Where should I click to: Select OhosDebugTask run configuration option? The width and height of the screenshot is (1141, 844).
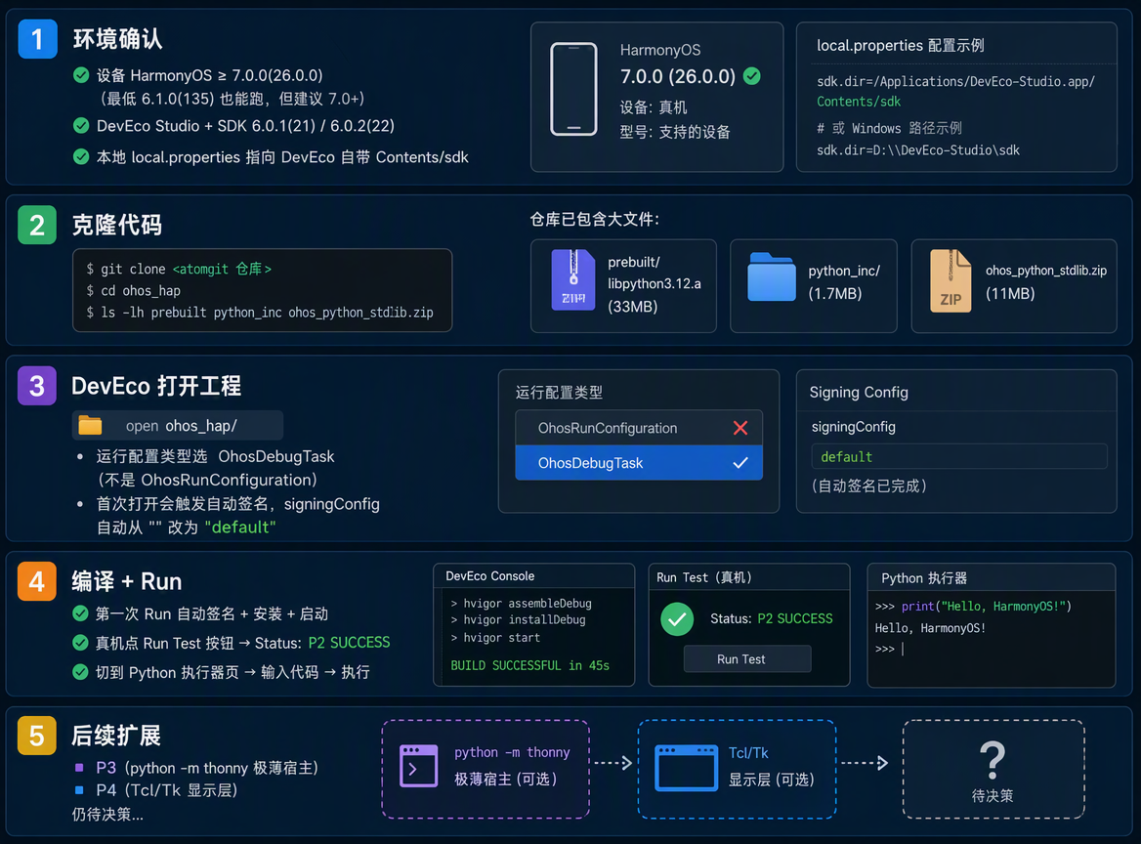(639, 463)
